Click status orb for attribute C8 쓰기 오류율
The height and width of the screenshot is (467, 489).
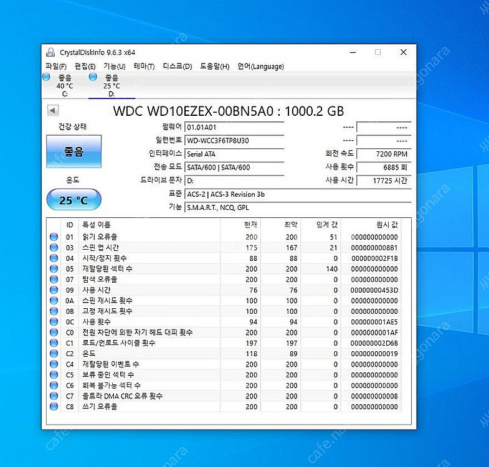tap(54, 406)
